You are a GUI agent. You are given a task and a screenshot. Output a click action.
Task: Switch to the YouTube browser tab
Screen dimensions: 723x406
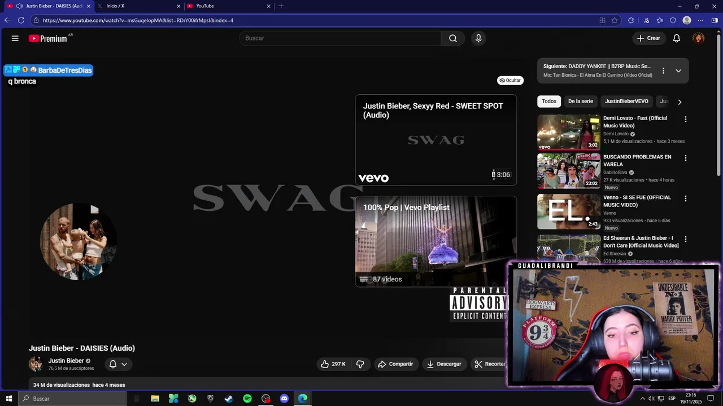pyautogui.click(x=228, y=6)
